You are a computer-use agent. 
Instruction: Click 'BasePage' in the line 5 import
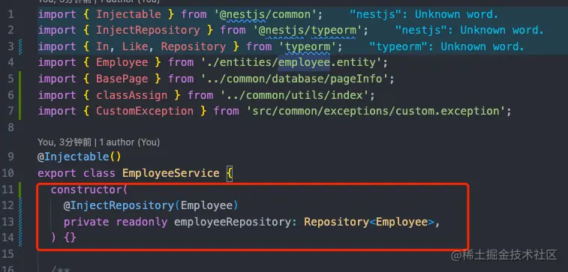(x=122, y=79)
